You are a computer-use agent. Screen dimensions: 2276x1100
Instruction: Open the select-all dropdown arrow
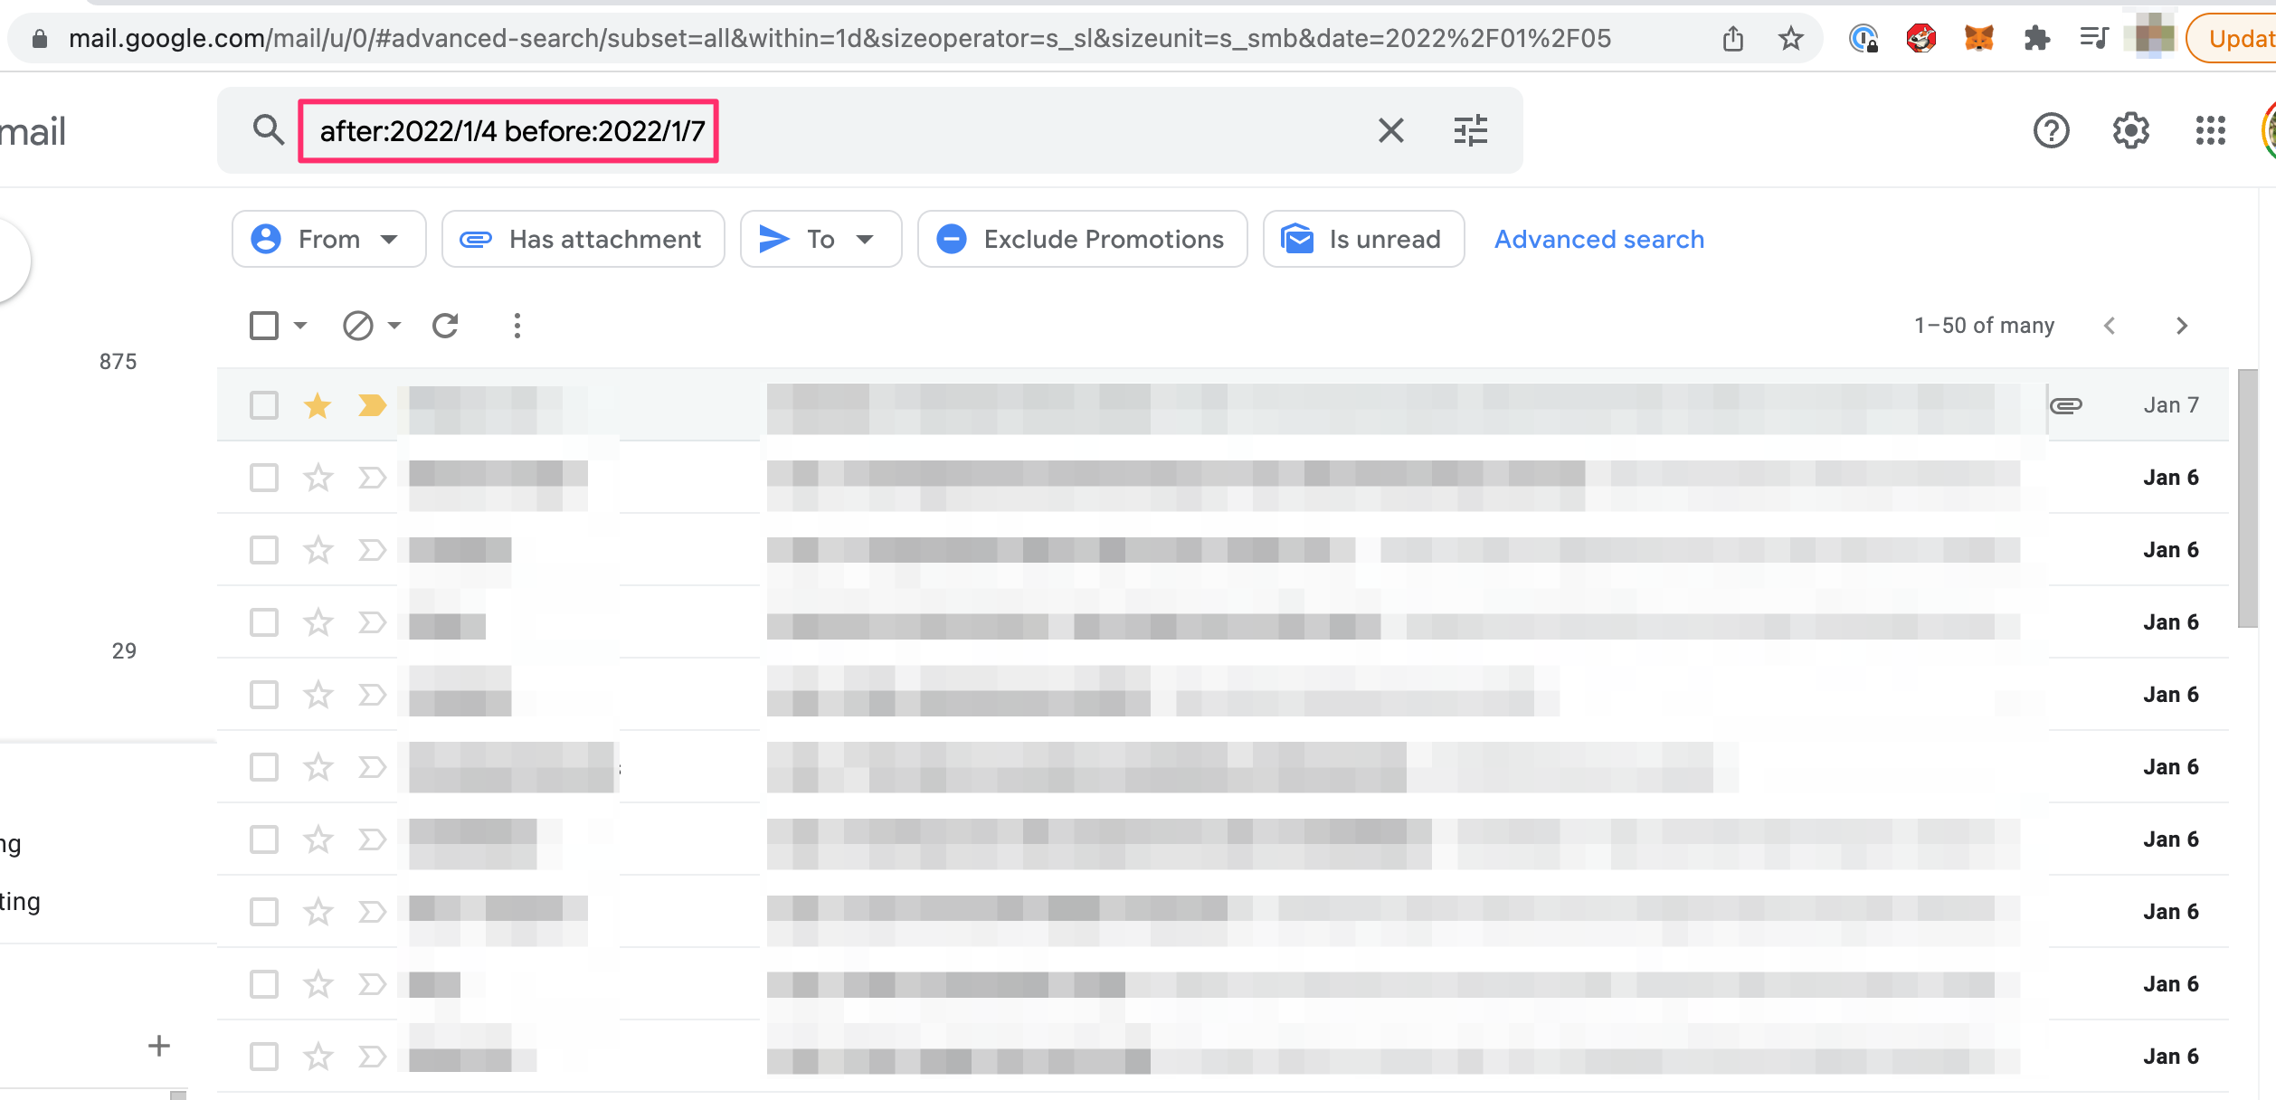(x=299, y=325)
